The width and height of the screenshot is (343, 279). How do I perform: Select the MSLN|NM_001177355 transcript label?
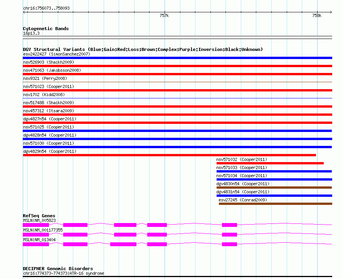click(43, 230)
